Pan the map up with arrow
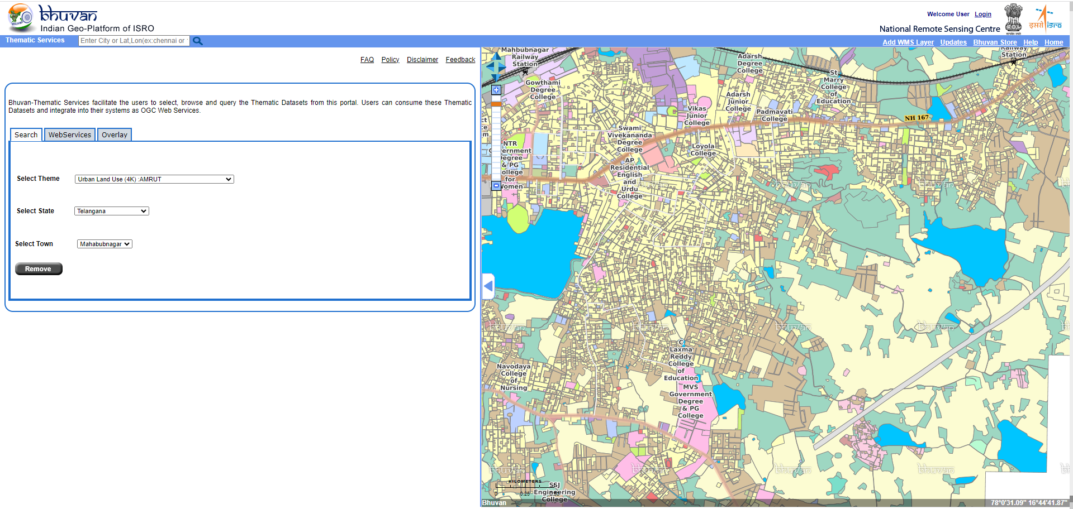 tap(496, 56)
